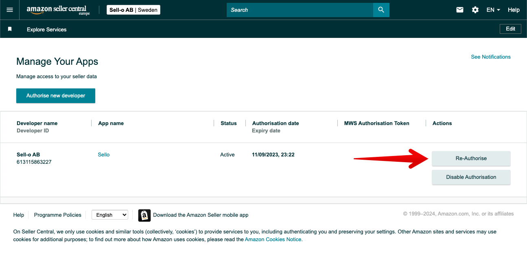527x253 pixels.
Task: Click Manage access to your seller data text
Action: pos(57,76)
